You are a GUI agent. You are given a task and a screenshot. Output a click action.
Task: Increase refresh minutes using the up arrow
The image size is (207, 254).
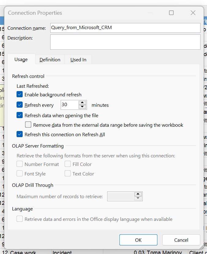click(x=82, y=103)
